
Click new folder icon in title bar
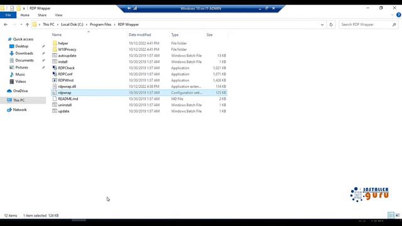coord(18,8)
